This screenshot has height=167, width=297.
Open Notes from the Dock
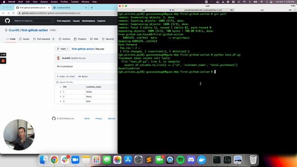point(86,160)
